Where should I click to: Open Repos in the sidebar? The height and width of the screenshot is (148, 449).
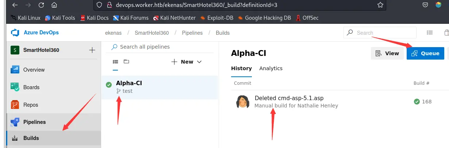click(x=31, y=105)
